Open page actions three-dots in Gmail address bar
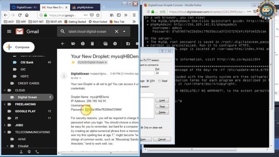 coord(85,15)
